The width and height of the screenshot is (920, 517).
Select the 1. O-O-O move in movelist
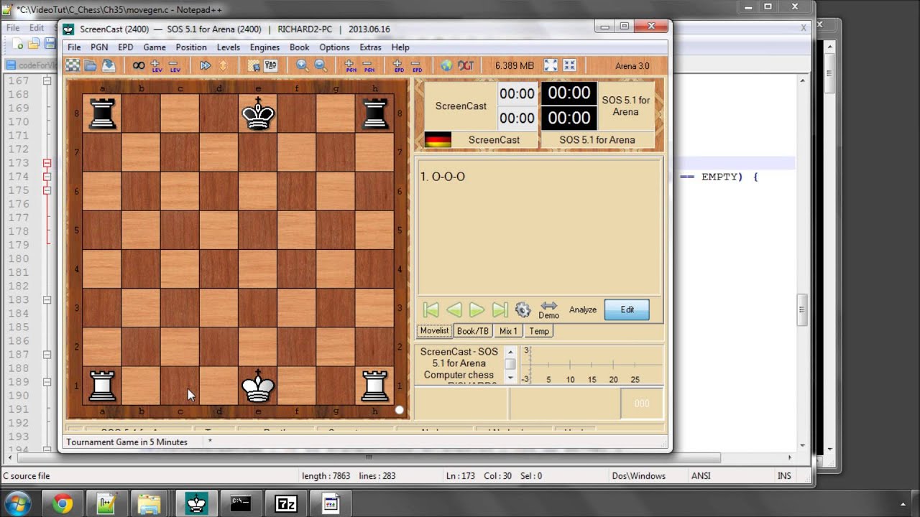(x=442, y=177)
